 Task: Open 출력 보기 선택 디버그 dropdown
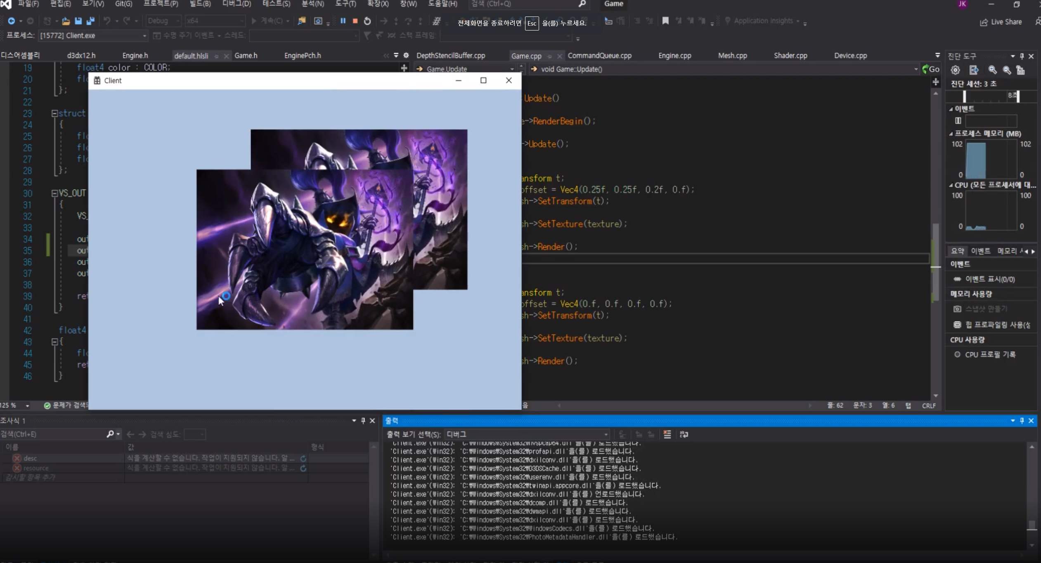click(x=527, y=434)
